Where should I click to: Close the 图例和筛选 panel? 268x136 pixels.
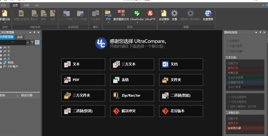(x=264, y=32)
